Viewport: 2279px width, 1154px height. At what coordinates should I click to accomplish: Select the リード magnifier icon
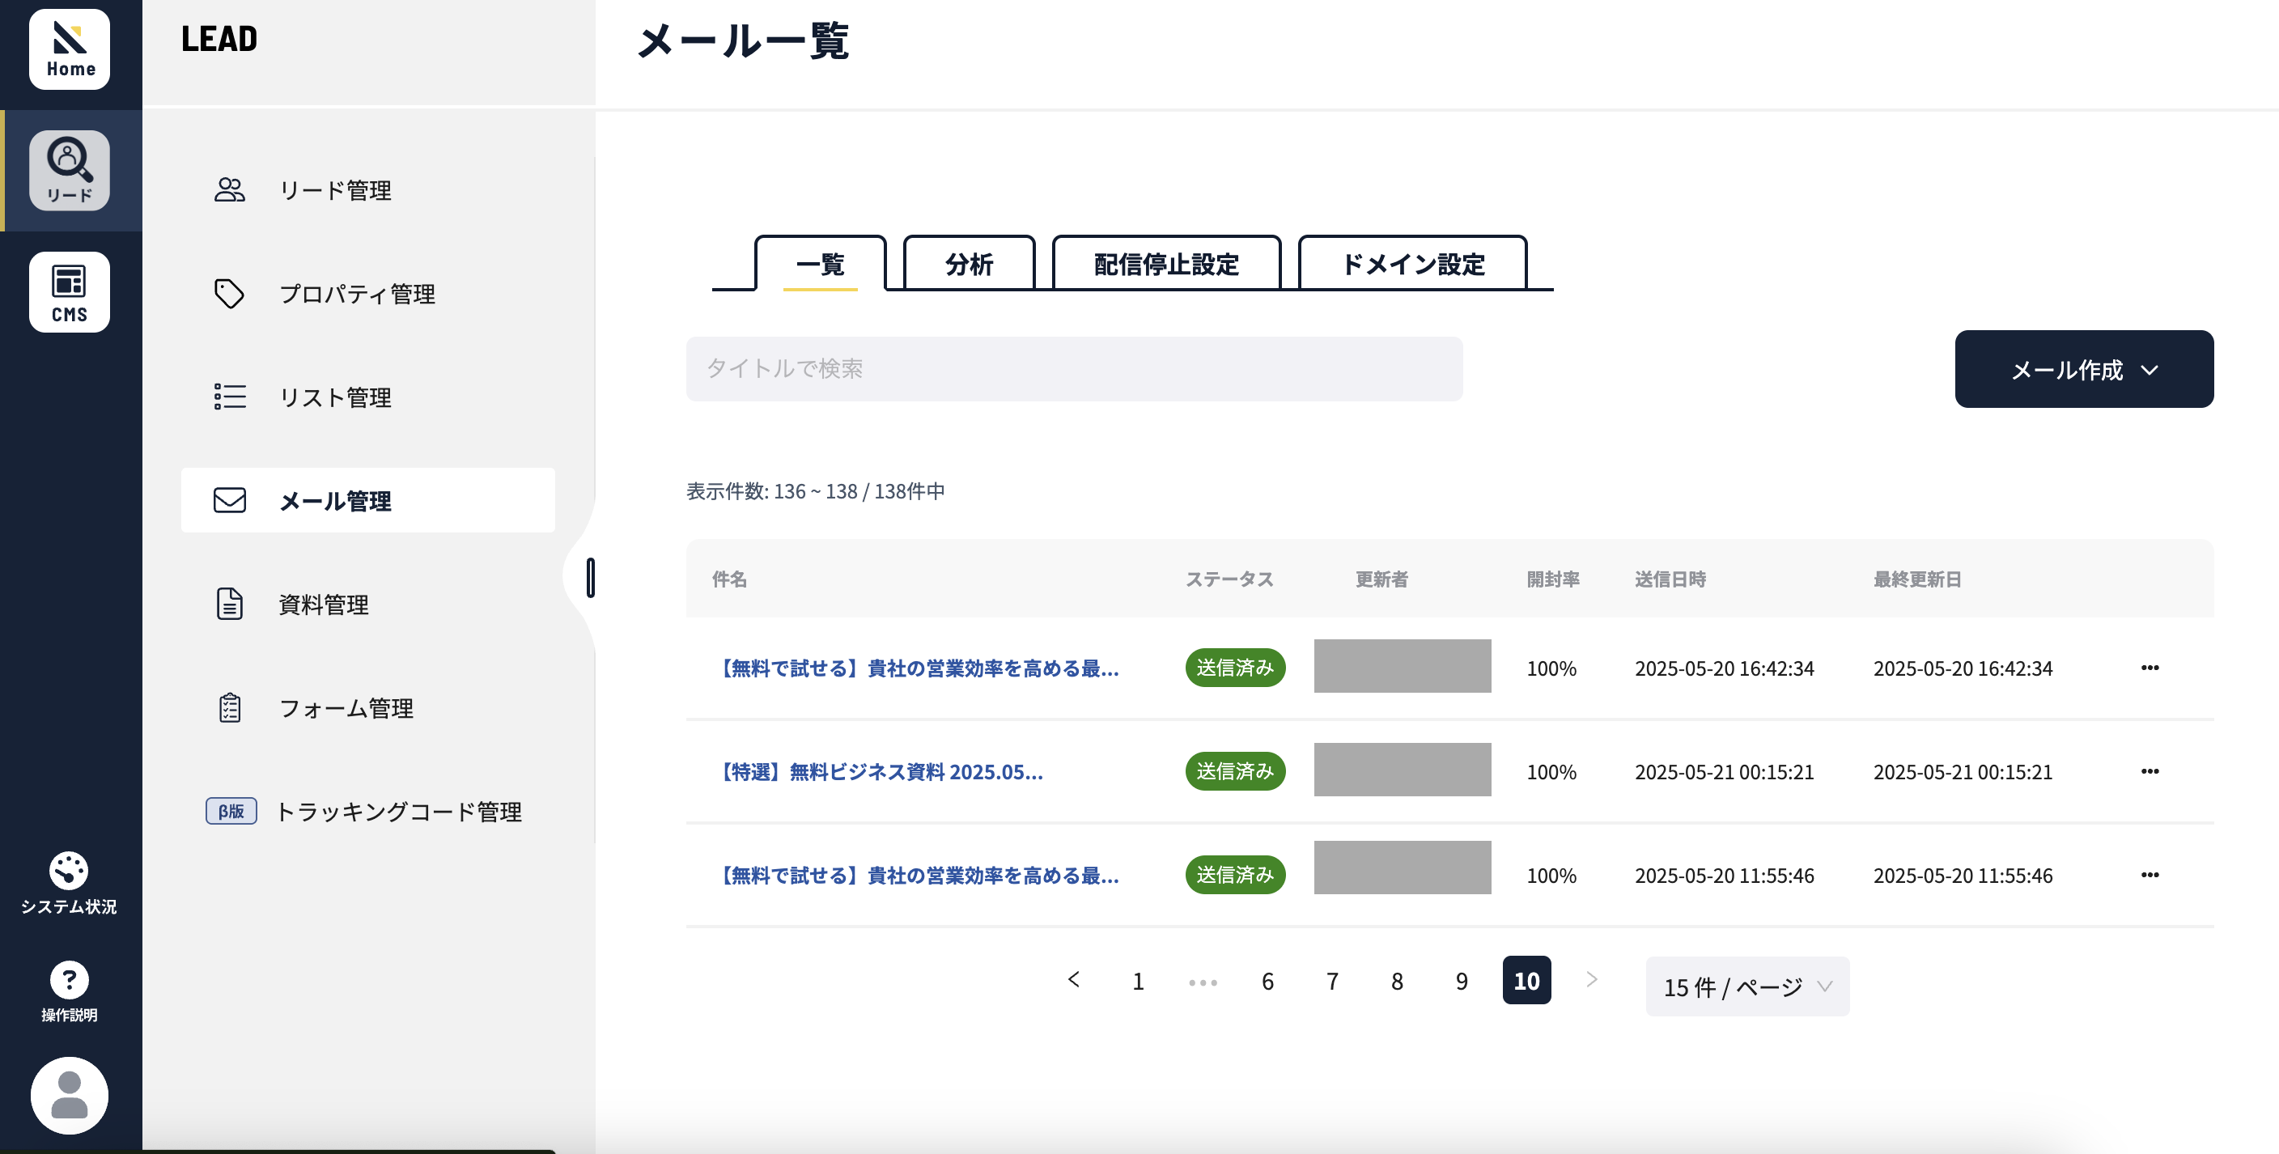[x=70, y=170]
